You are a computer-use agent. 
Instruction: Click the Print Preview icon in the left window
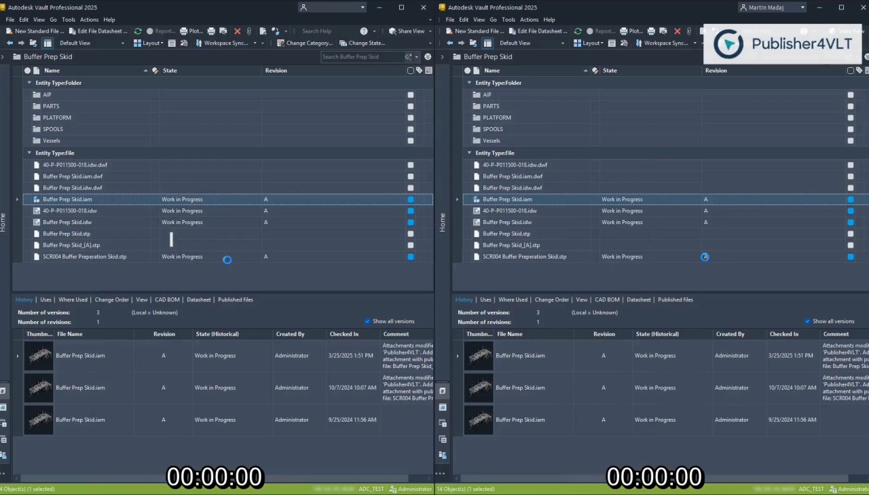pyautogui.click(x=223, y=31)
